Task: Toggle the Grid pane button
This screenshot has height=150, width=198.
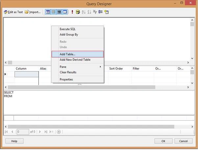Action: coord(53,12)
